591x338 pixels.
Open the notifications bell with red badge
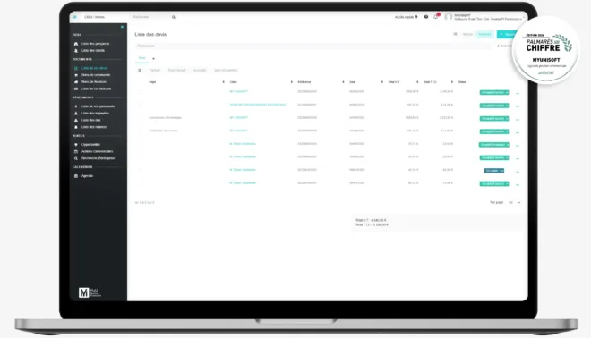(x=436, y=17)
